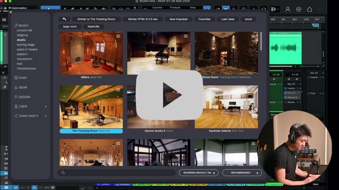339x190 pixels.
Task: Click the green audio waveform clip
Action: click(x=285, y=48)
